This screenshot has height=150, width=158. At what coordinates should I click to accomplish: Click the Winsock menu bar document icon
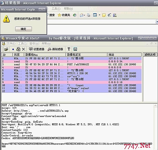4,43
